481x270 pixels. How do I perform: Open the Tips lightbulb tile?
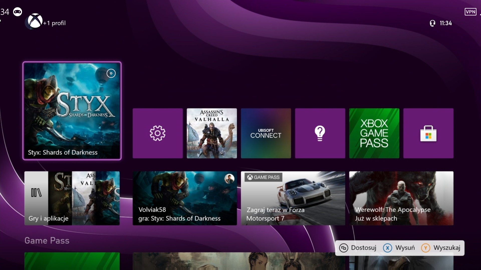320,133
